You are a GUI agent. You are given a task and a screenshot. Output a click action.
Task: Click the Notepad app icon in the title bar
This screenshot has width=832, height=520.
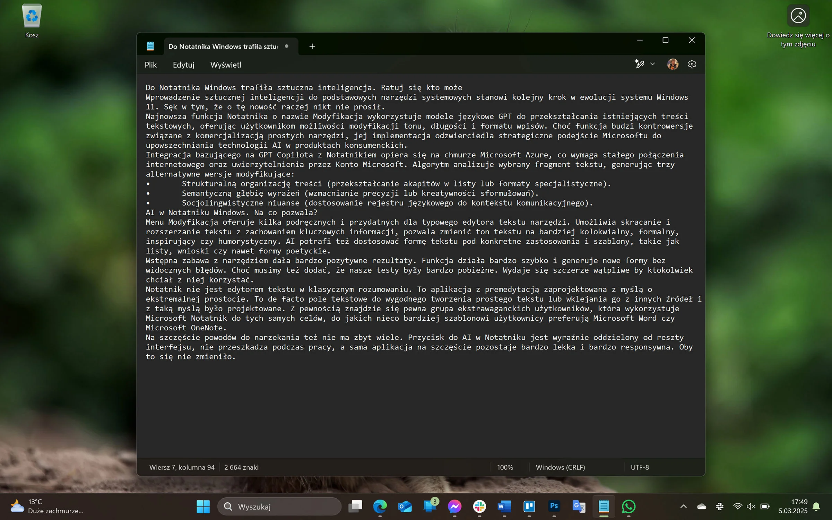[150, 46]
